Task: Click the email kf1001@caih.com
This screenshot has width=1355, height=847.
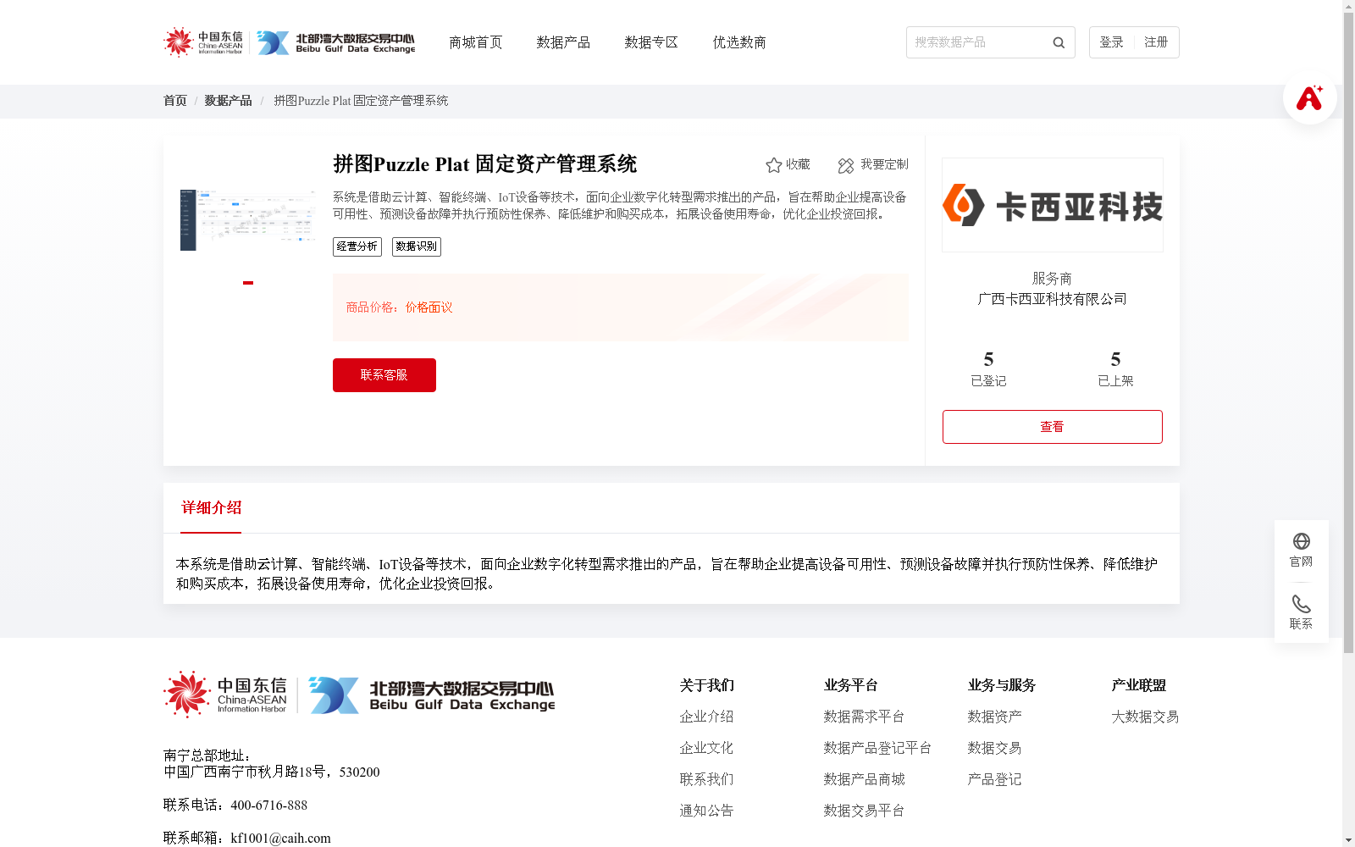Action: pyautogui.click(x=281, y=839)
